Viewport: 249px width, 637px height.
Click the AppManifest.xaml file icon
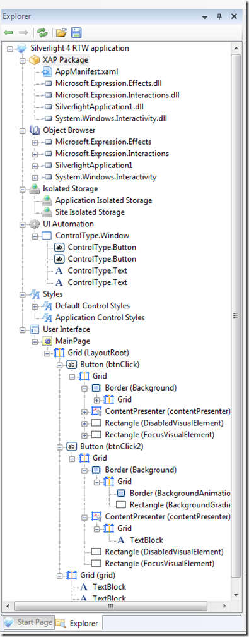coord(48,72)
